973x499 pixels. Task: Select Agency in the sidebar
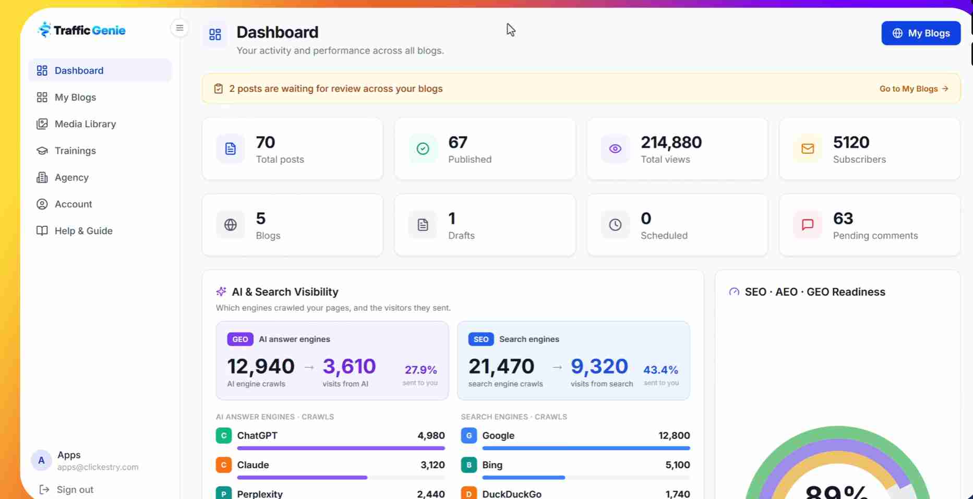point(100,177)
